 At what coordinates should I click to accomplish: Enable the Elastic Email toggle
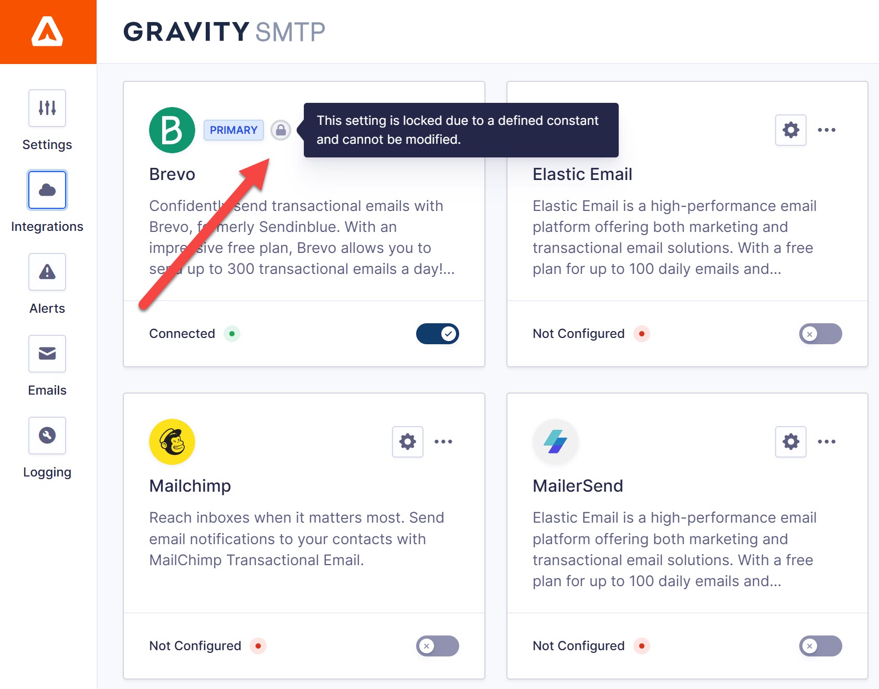tap(821, 334)
